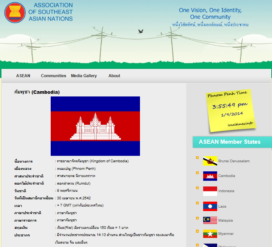Screen dimensions: 272x247
Task: Go to the About menu
Action: (114, 76)
